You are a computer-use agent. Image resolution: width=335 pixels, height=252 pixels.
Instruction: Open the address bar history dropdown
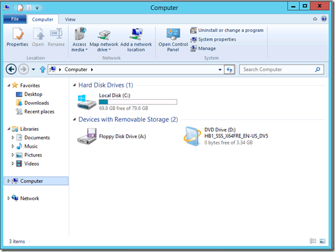point(220,69)
